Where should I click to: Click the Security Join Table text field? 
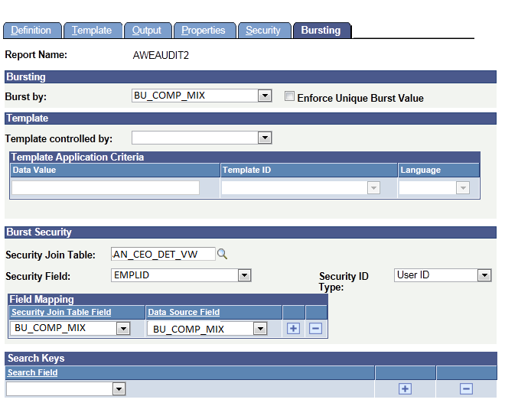click(163, 254)
